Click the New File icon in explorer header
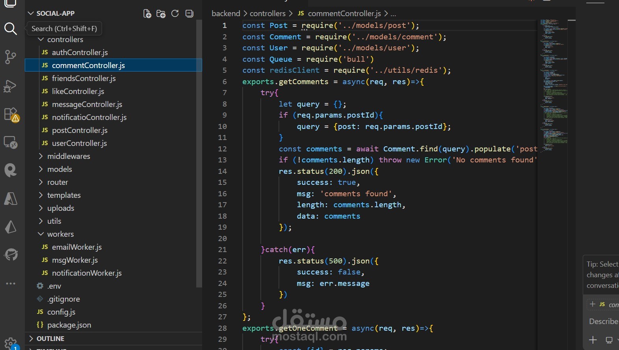Screen dimensions: 619x350 pyautogui.click(x=147, y=14)
